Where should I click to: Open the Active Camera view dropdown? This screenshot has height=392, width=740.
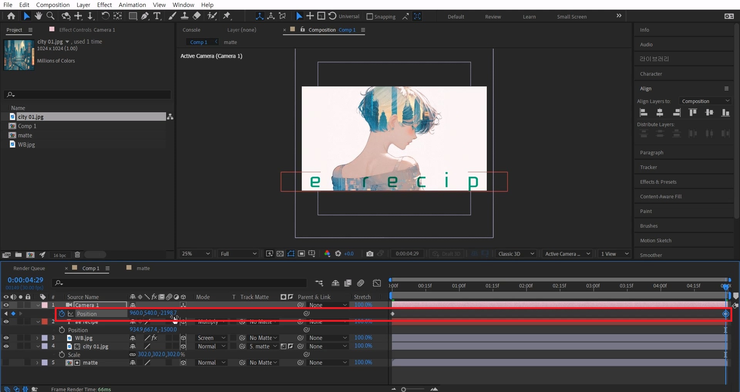[x=567, y=253]
